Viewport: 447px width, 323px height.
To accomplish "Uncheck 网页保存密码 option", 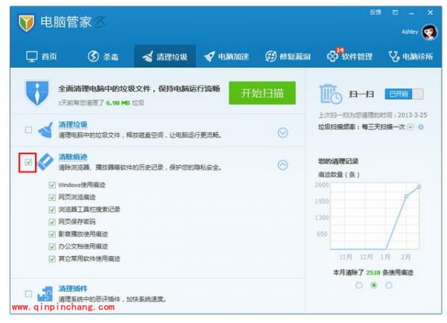I will (x=52, y=223).
